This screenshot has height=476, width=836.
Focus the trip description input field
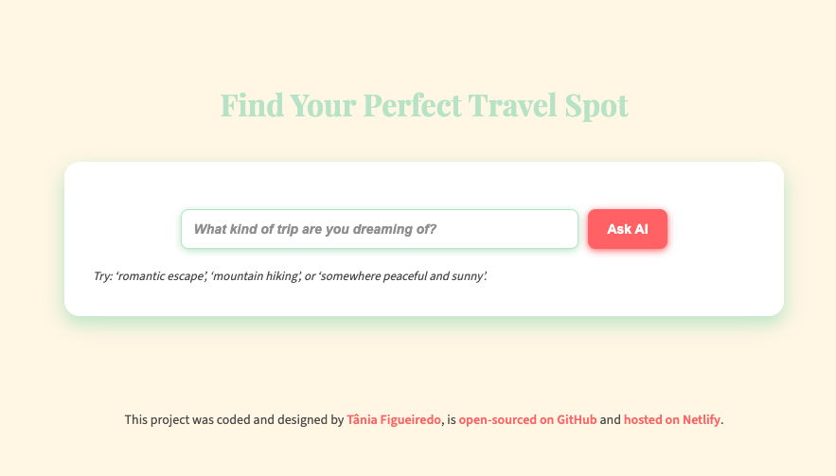point(380,229)
